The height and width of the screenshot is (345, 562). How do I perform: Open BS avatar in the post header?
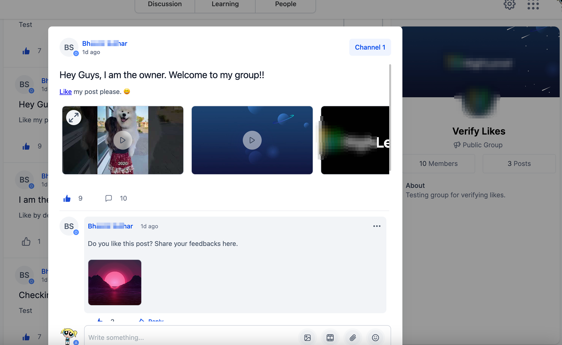click(69, 47)
